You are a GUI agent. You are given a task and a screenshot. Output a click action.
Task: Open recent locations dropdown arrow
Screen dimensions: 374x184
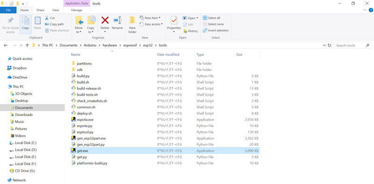(21, 45)
